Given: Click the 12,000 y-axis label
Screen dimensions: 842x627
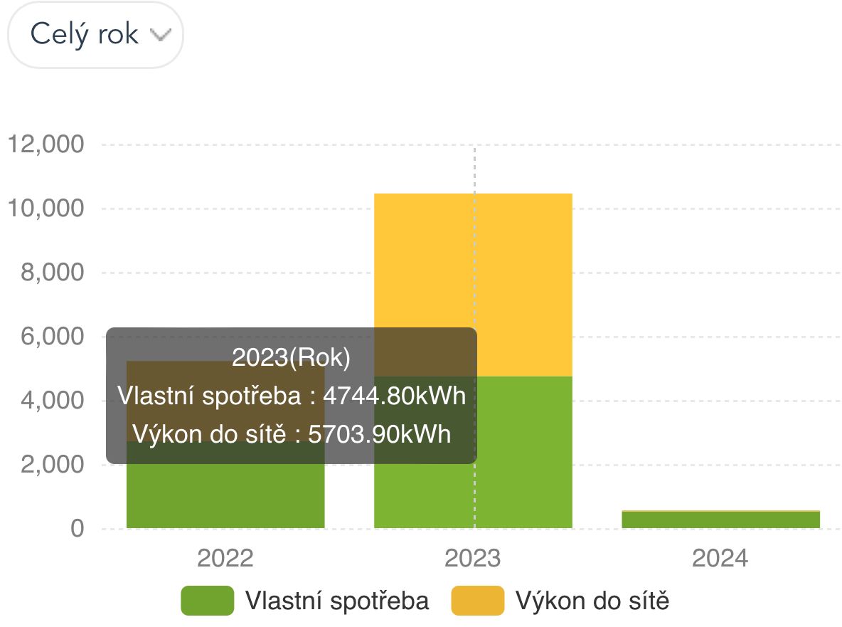Looking at the screenshot, I should pyautogui.click(x=46, y=144).
